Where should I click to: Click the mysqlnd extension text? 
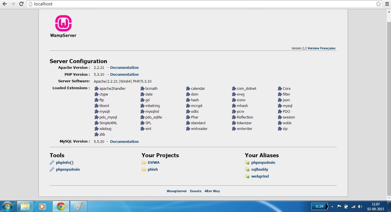(152, 111)
